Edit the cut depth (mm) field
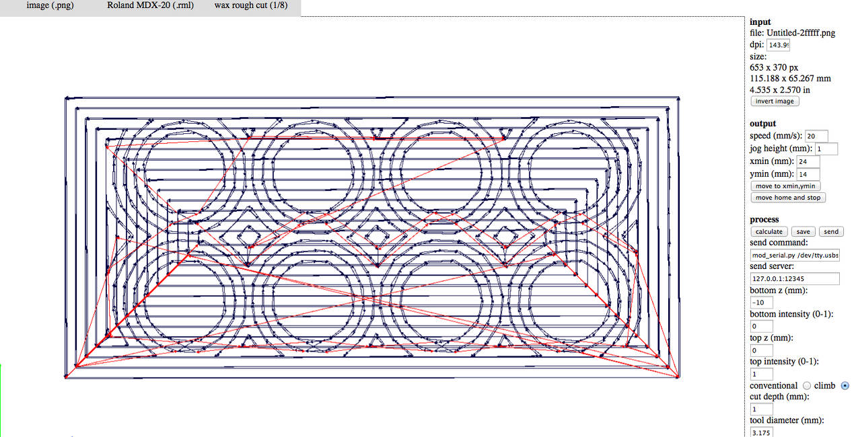856x437 pixels. (x=761, y=409)
